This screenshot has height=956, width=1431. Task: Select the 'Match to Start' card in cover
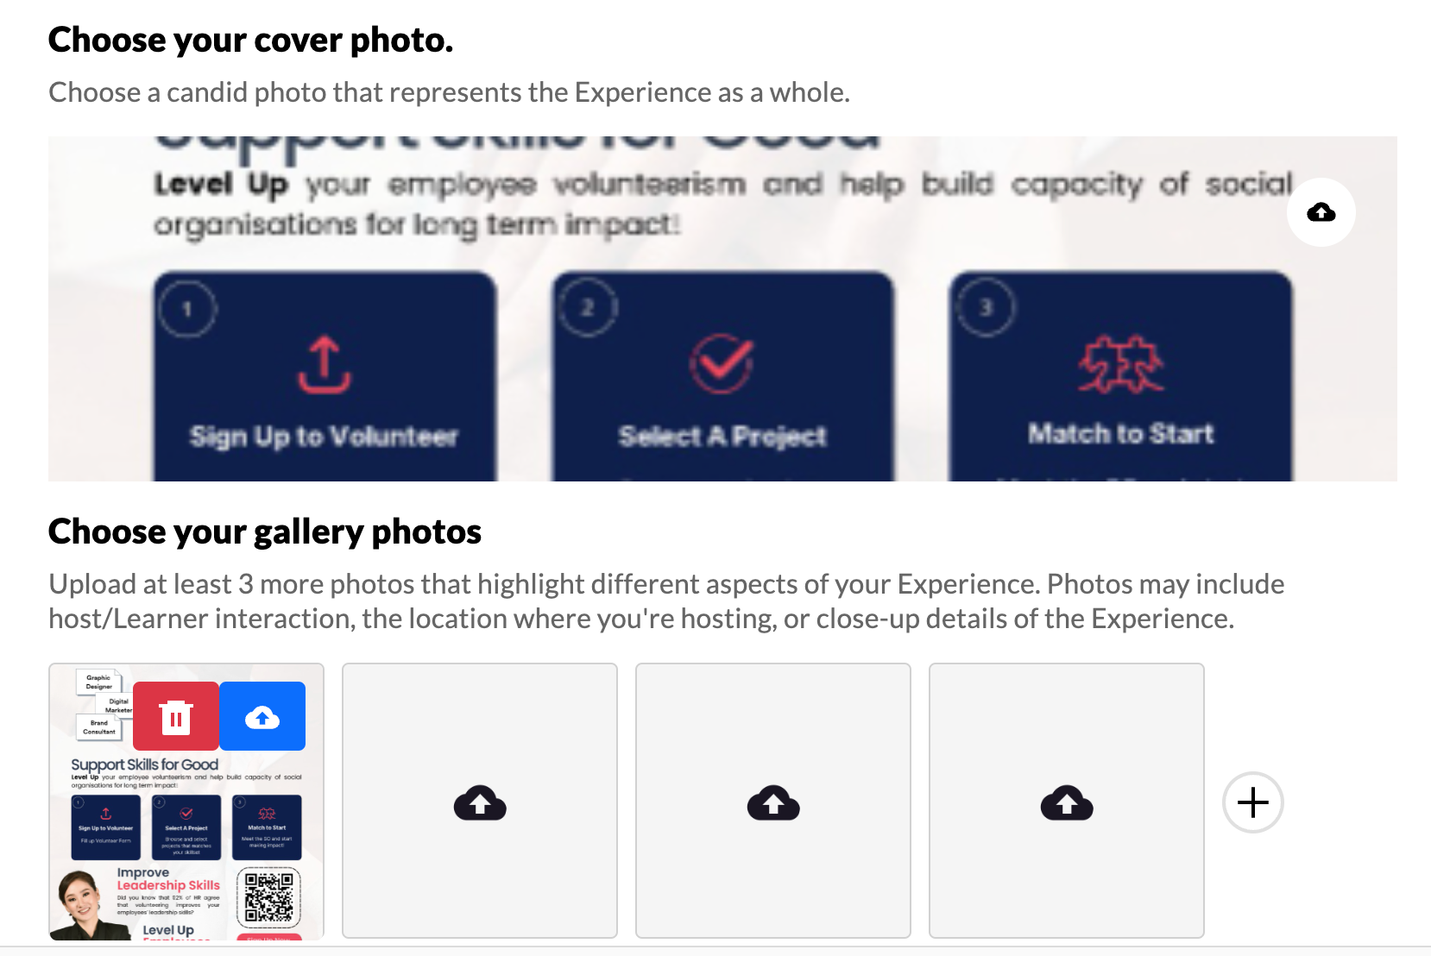[x=1120, y=376]
